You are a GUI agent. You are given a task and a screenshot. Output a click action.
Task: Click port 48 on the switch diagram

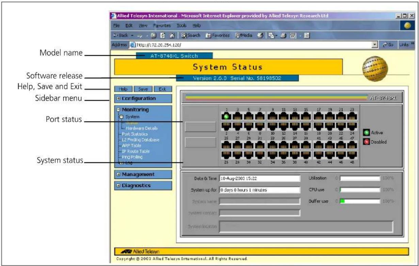pos(352,154)
